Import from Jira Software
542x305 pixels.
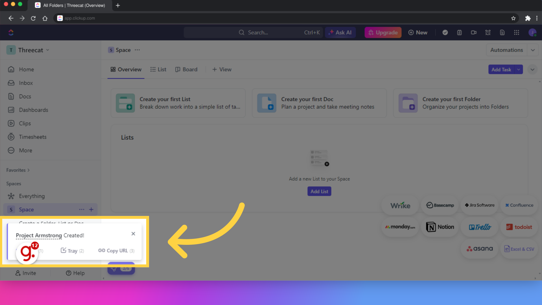[x=480, y=205]
